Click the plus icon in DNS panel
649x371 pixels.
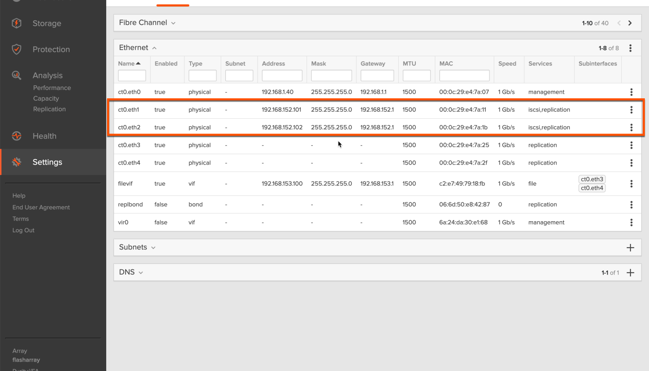coord(630,273)
